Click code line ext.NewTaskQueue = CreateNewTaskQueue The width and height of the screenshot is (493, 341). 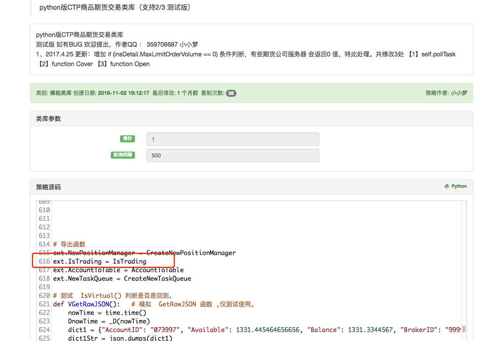click(122, 278)
